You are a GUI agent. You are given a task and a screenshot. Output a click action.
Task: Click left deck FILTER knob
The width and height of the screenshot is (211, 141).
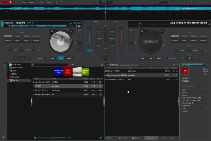tap(10, 49)
